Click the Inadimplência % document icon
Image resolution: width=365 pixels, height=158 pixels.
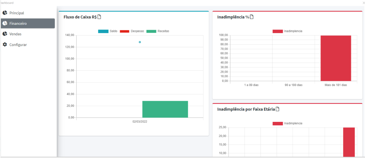coord(252,17)
